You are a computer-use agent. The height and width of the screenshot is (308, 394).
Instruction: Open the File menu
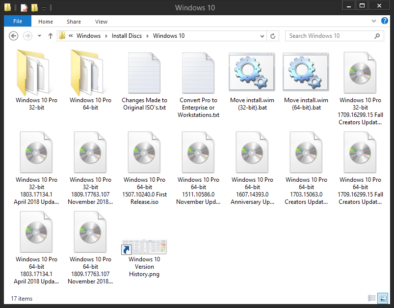tap(18, 21)
